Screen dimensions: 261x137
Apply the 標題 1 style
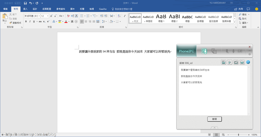(x=161, y=18)
